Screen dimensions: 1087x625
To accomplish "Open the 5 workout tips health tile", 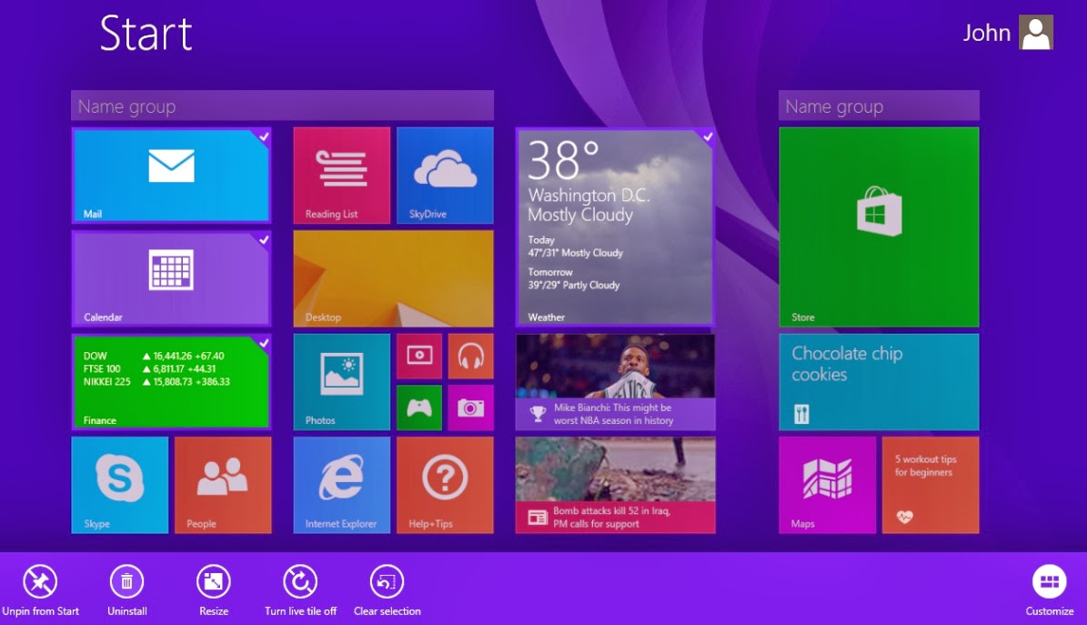I will click(931, 485).
